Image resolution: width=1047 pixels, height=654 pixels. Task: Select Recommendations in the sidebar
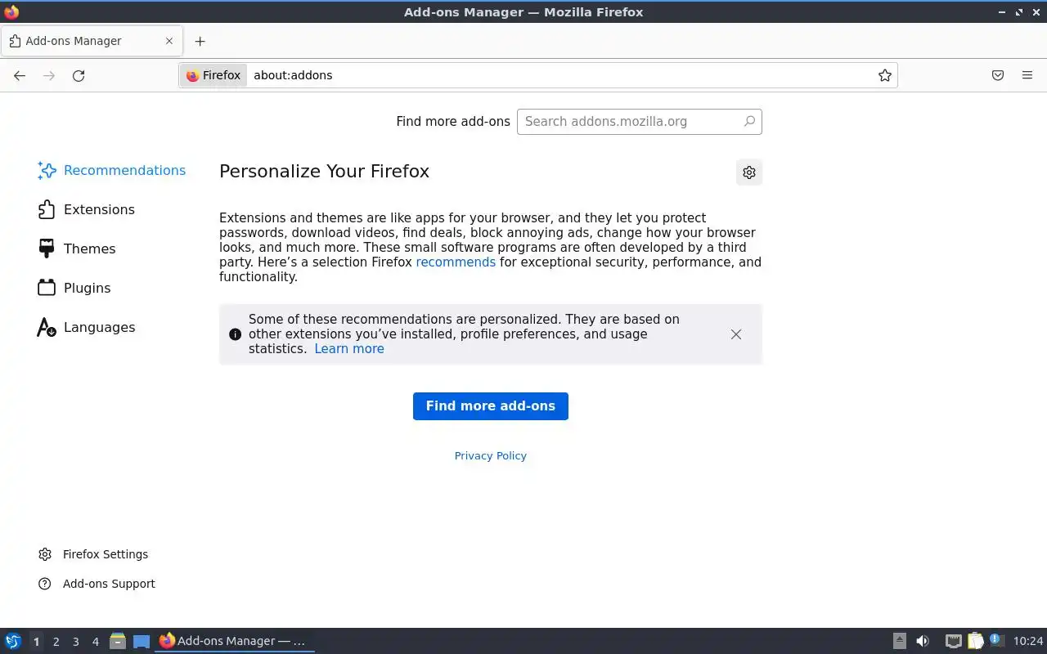(112, 170)
